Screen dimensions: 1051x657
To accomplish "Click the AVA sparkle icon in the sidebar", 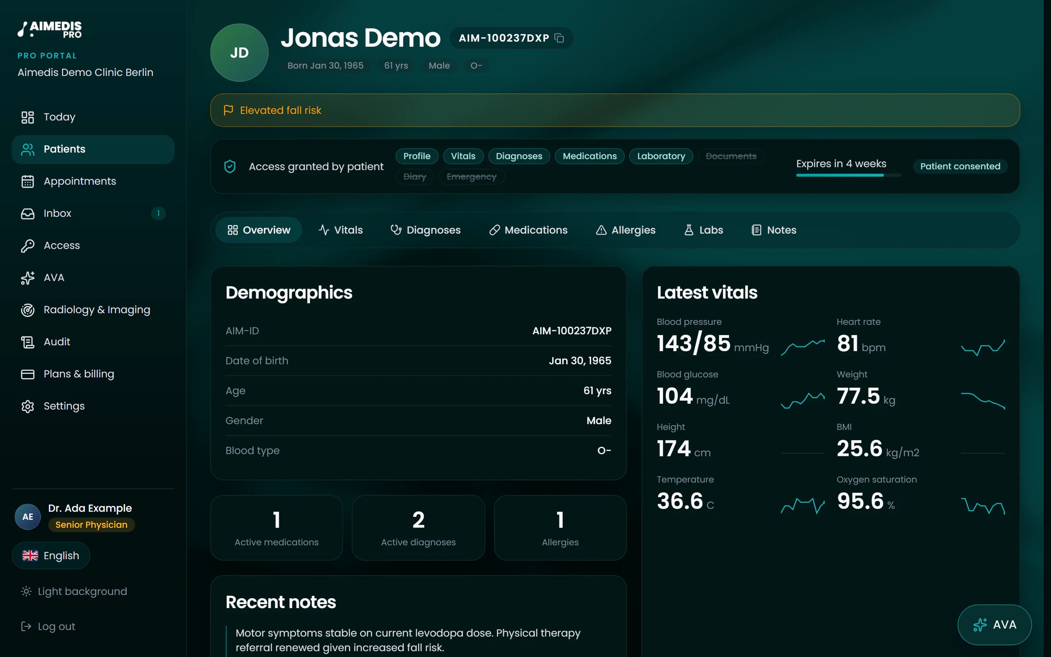I will [x=28, y=278].
